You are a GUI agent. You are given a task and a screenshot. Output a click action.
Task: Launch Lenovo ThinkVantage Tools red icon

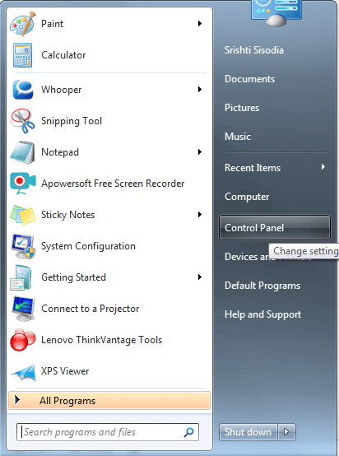point(23,340)
